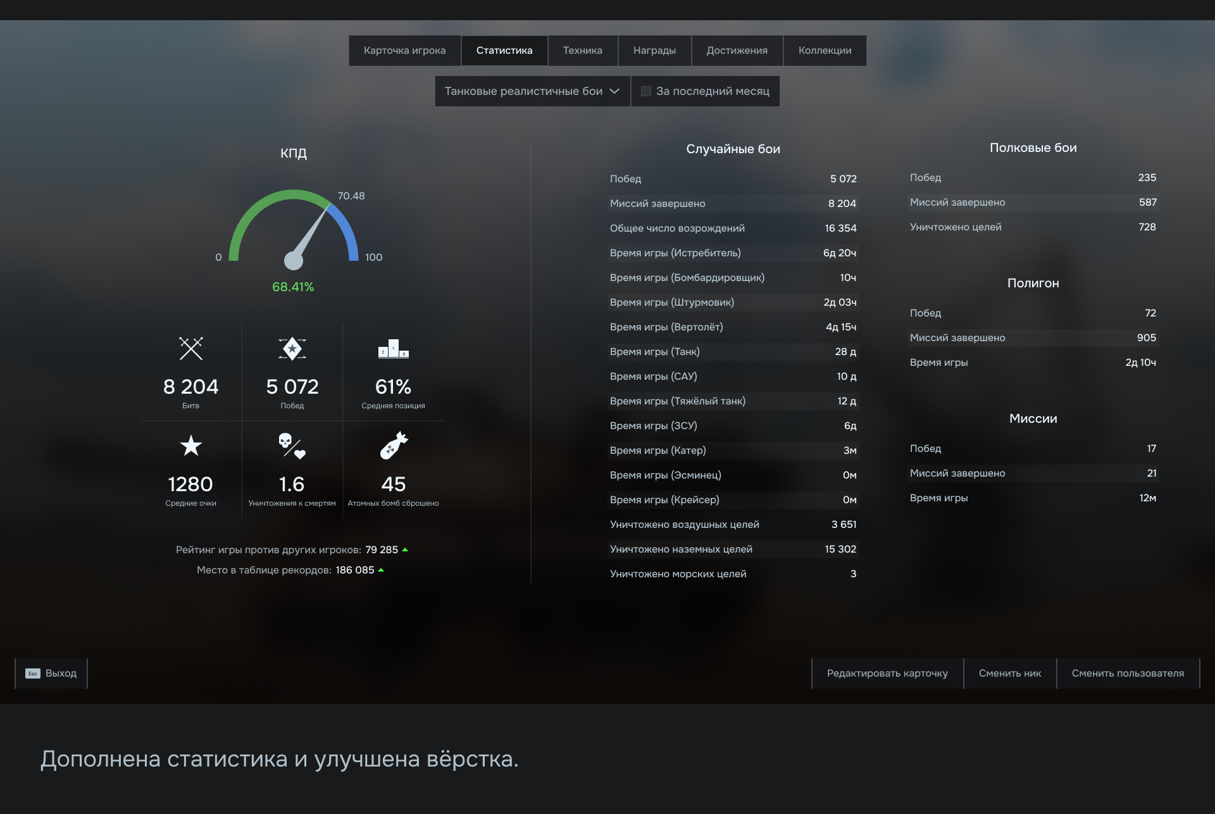Switch to the Карточка игрока tab
The height and width of the screenshot is (814, 1215).
coord(405,50)
